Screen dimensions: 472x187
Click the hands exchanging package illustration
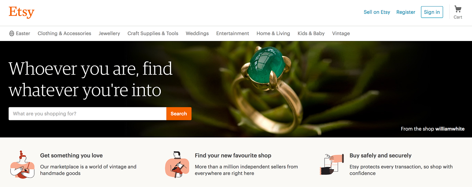pyautogui.click(x=332, y=164)
